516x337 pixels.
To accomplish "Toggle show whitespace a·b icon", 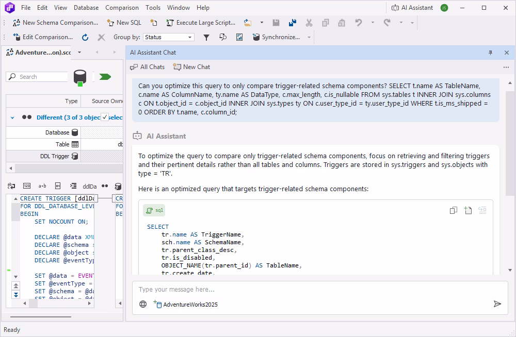I will (x=42, y=186).
